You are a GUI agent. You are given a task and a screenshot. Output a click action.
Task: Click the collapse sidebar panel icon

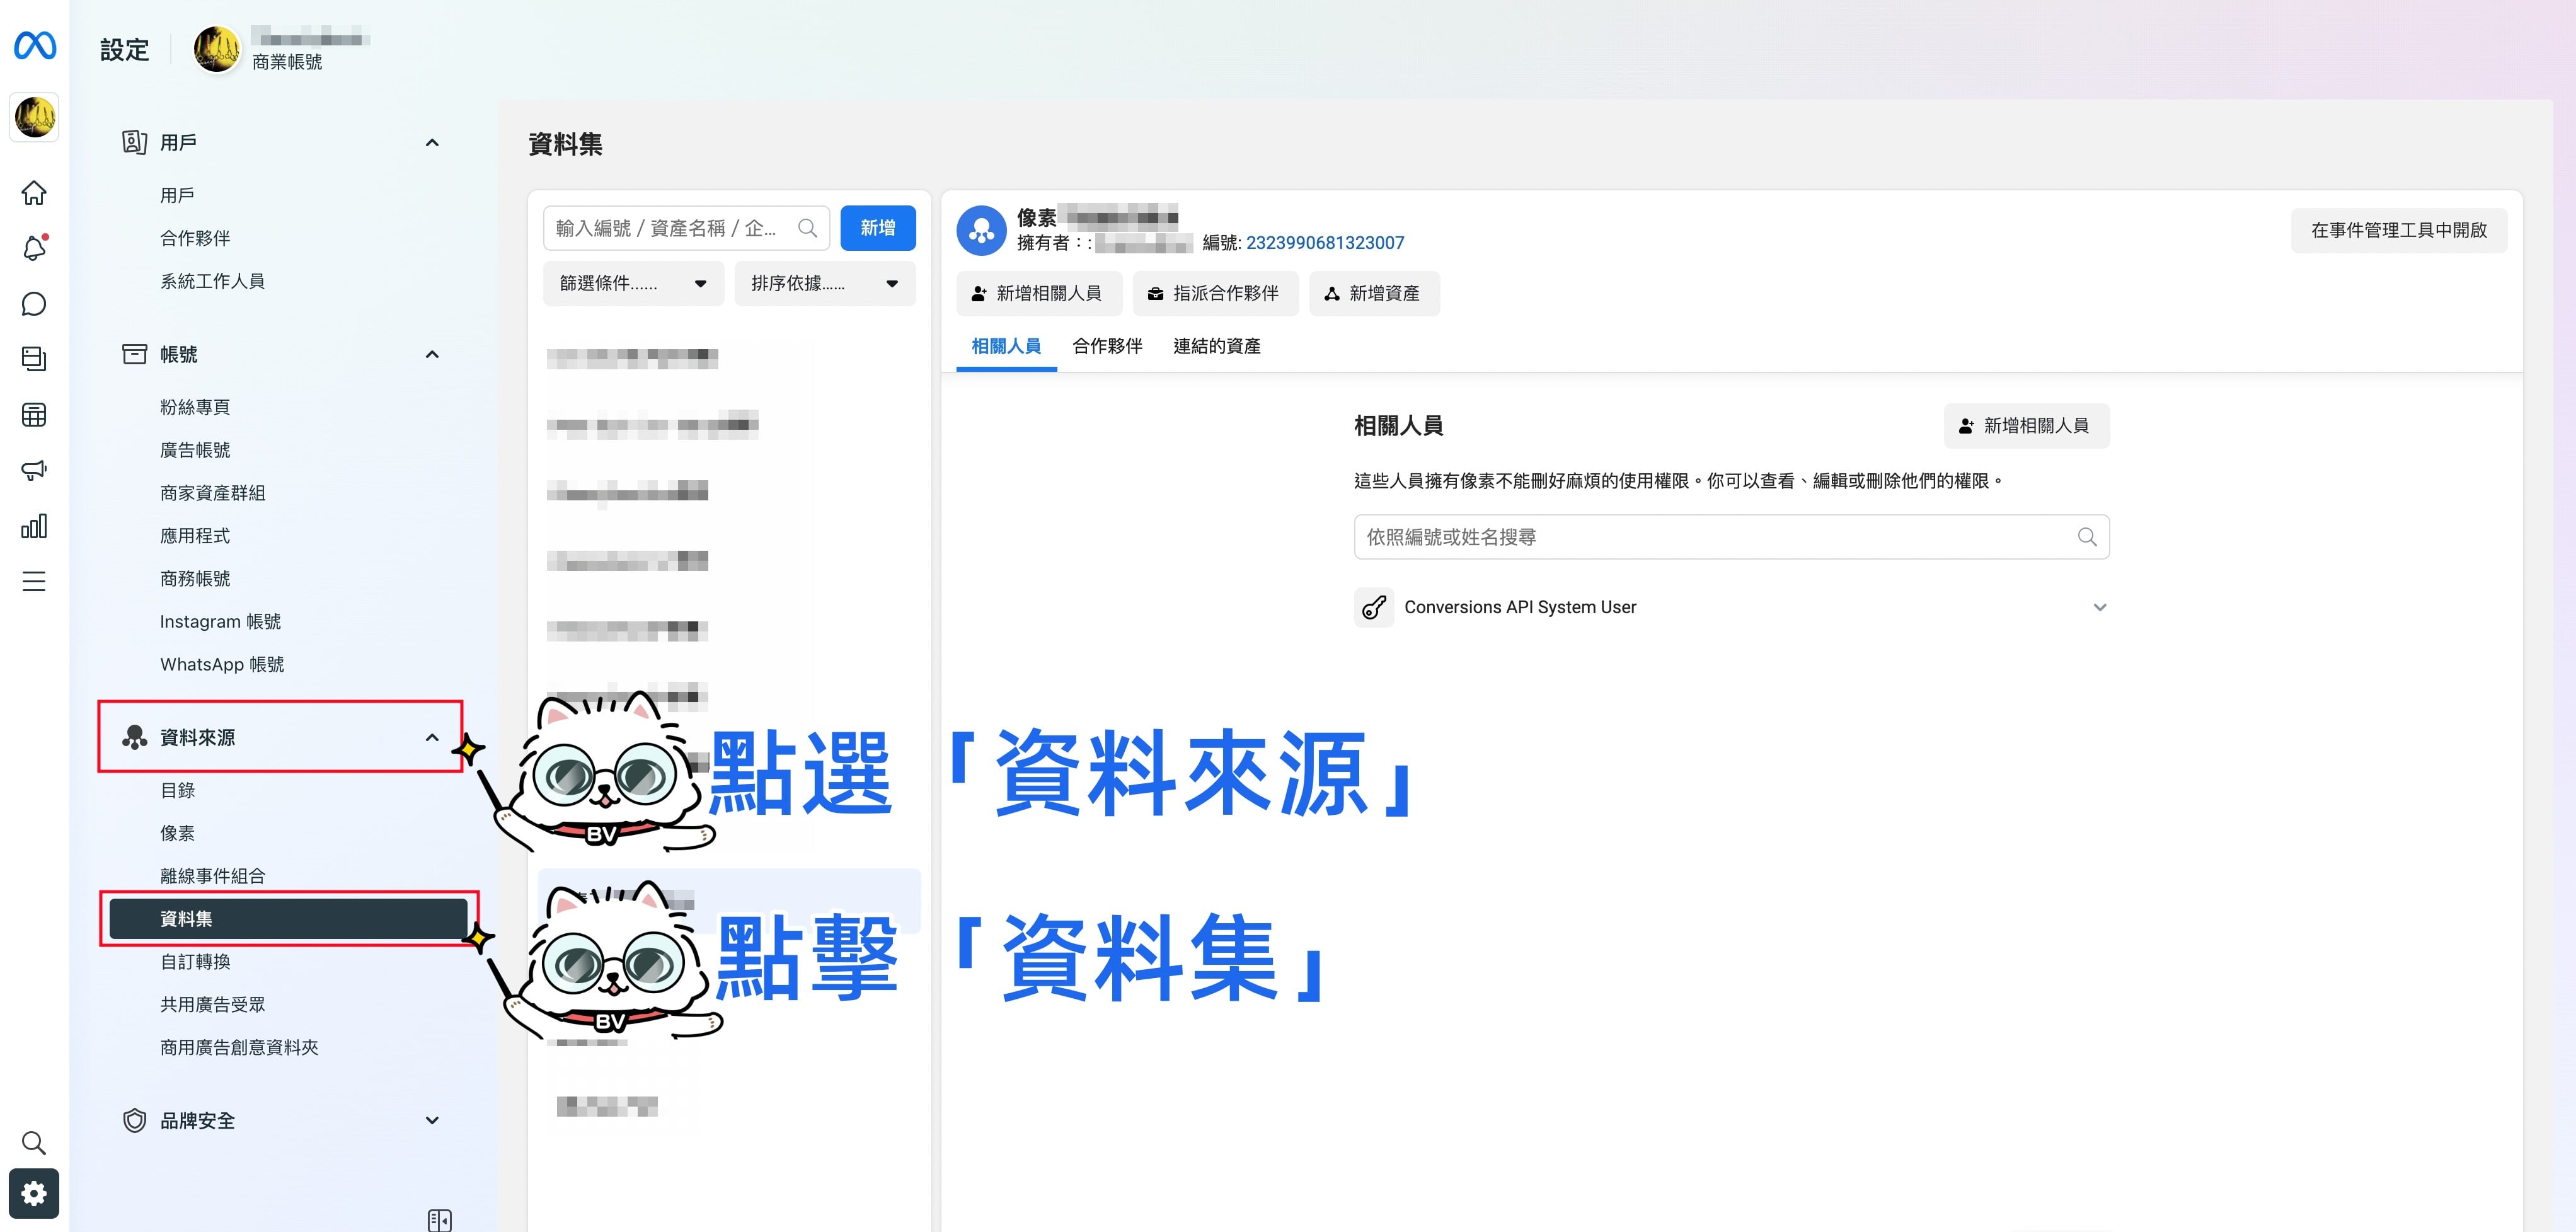440,1220
